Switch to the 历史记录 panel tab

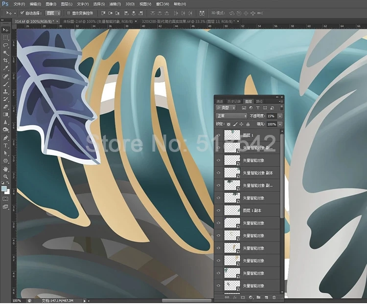click(233, 101)
